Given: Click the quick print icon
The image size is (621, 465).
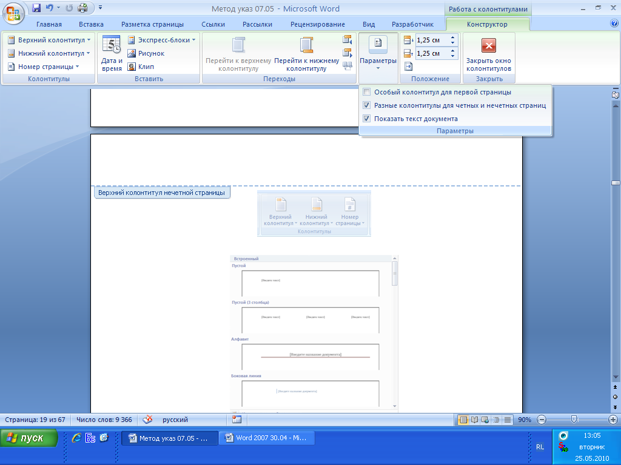Looking at the screenshot, I should pos(82,8).
